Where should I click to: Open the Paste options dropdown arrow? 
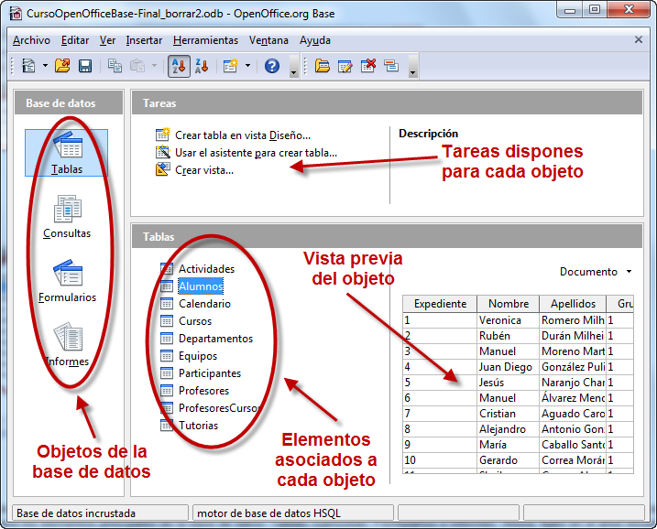pos(154,66)
